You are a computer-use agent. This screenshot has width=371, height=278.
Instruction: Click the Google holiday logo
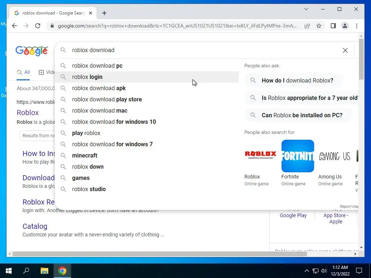point(32,51)
